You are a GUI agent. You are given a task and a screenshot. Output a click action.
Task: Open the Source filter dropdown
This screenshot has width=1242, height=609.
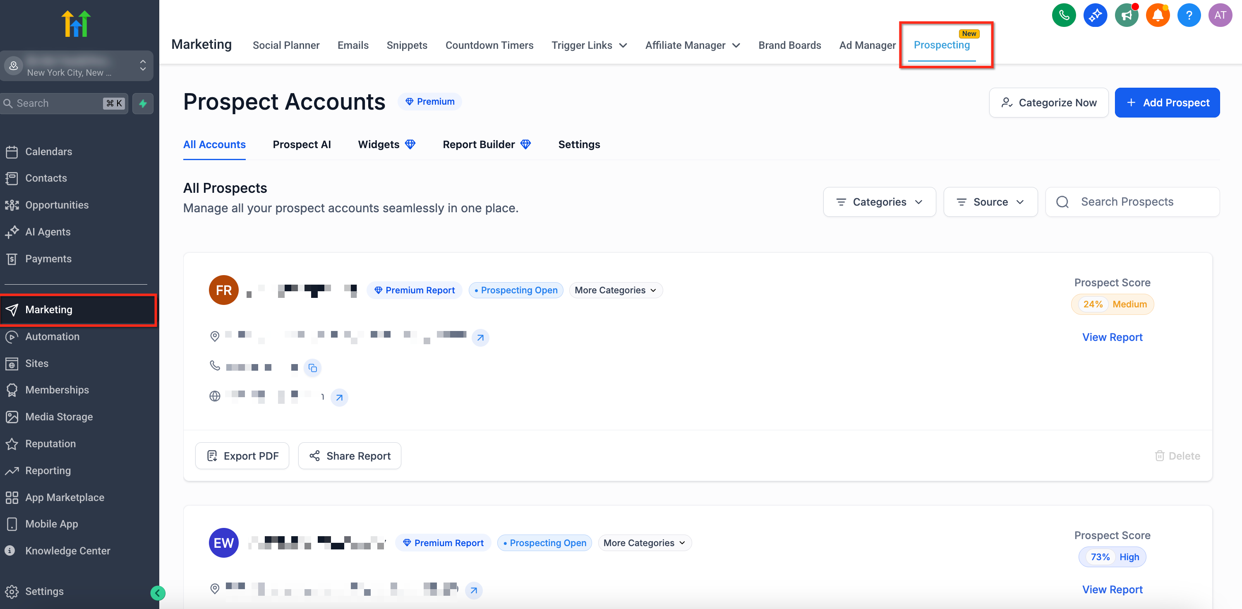(990, 202)
